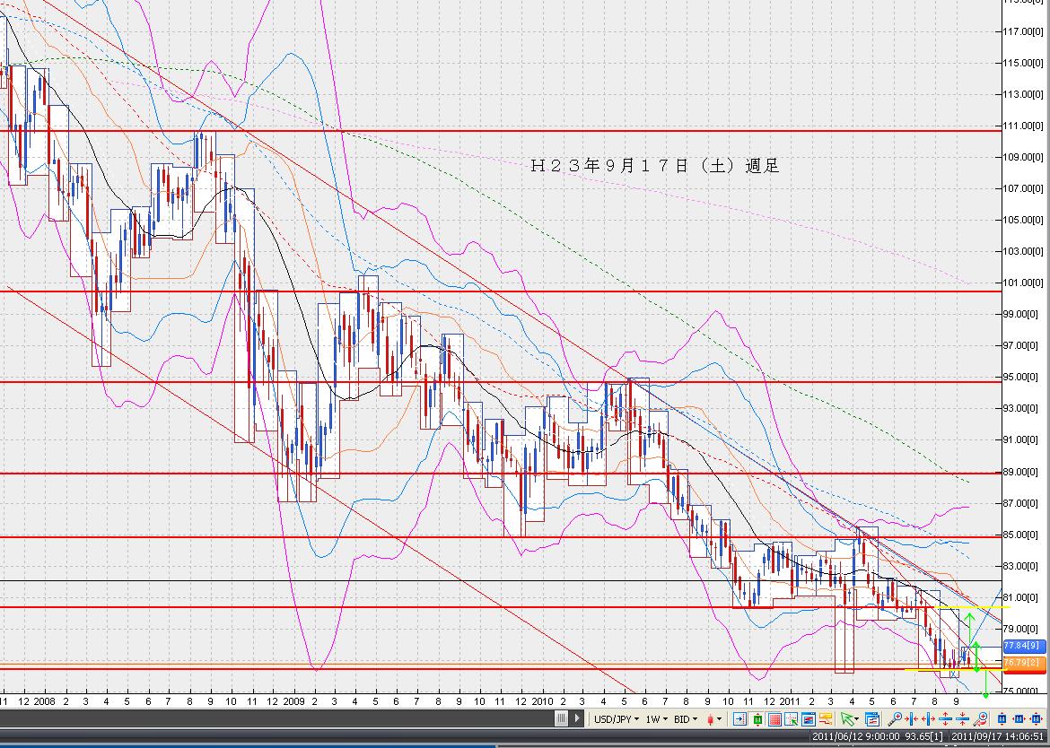Click the 2011 year label on time axis
Image resolution: width=1050 pixels, height=748 pixels.
pyautogui.click(x=790, y=702)
